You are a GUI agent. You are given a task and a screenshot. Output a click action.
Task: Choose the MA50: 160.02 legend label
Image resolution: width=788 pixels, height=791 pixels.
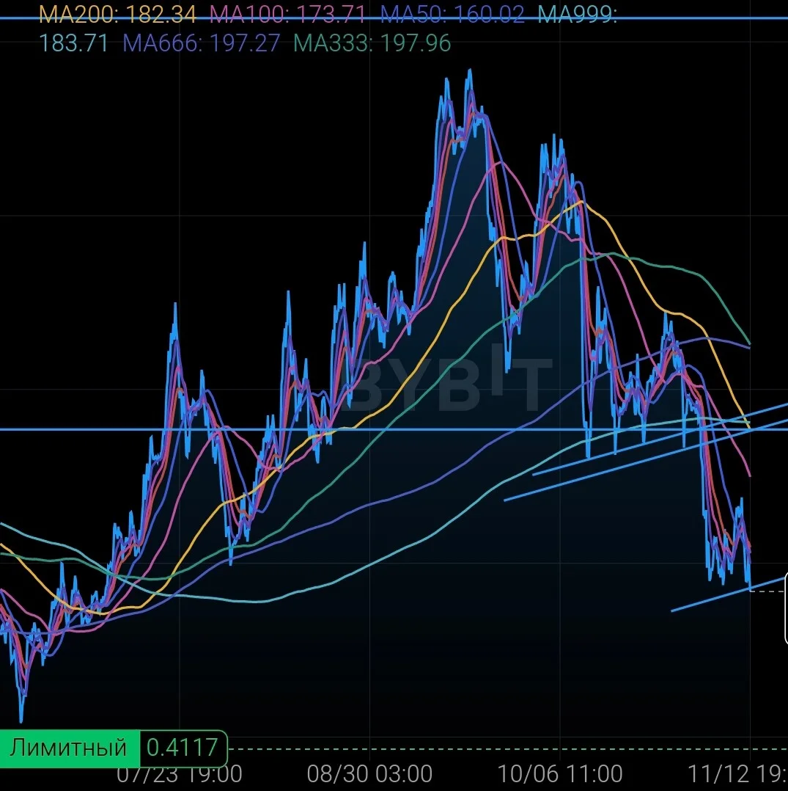[x=452, y=15]
